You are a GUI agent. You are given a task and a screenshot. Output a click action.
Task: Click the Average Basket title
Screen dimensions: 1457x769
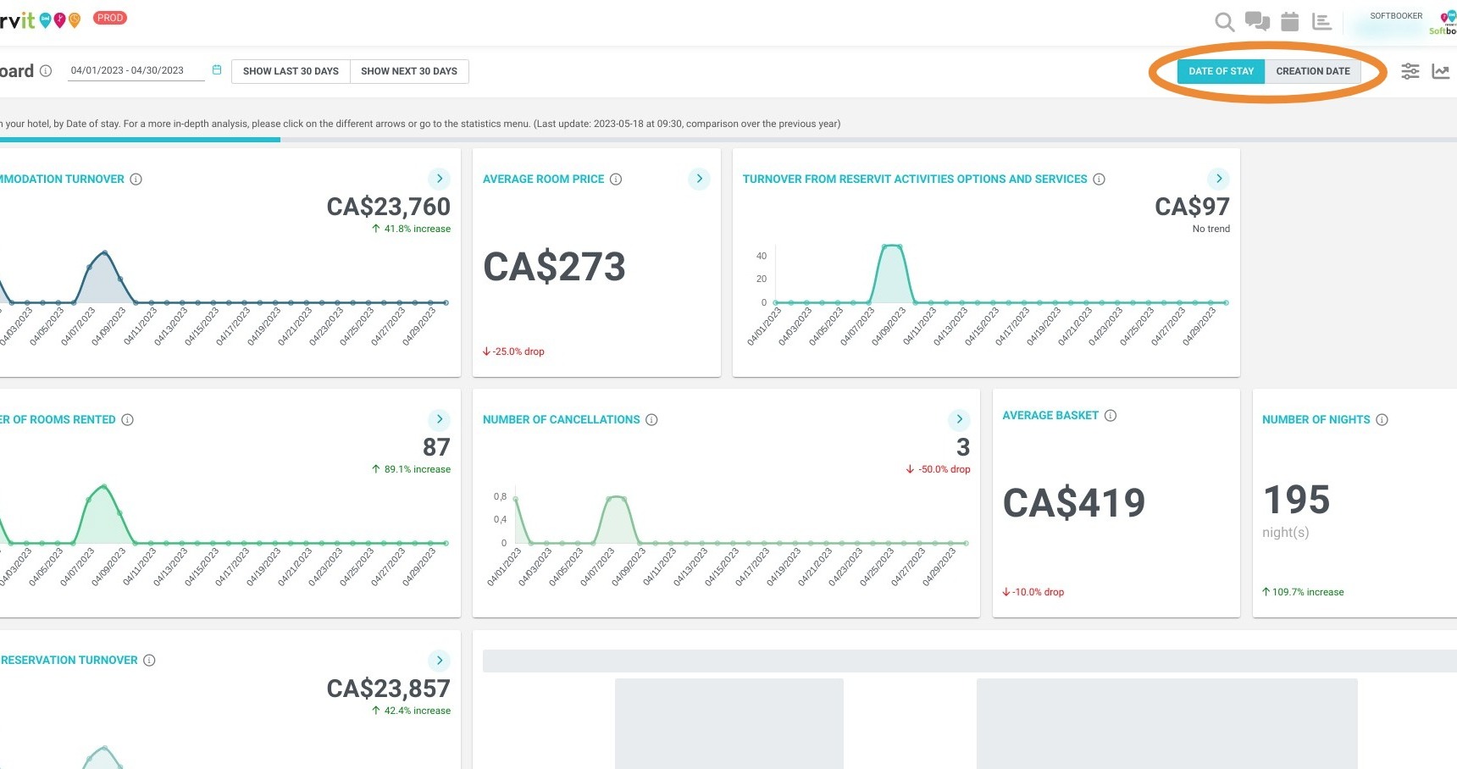1050,416
